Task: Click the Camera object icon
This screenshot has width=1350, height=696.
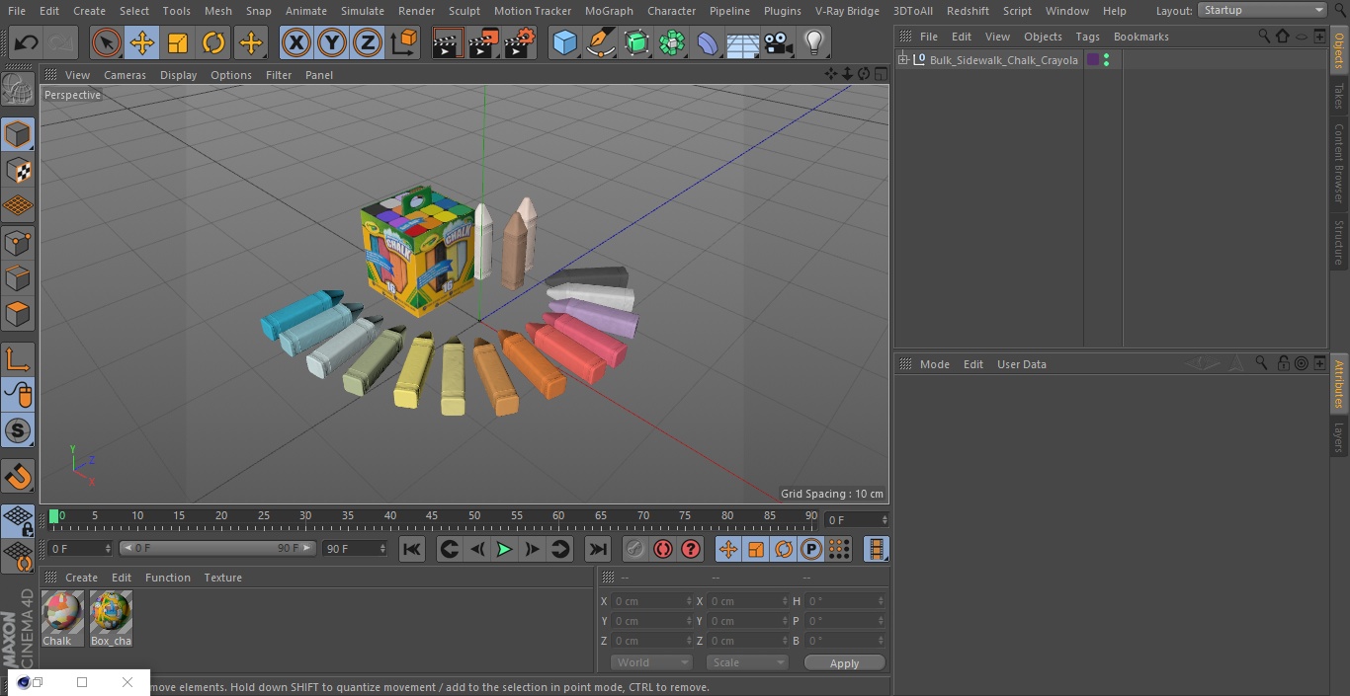Action: [779, 42]
